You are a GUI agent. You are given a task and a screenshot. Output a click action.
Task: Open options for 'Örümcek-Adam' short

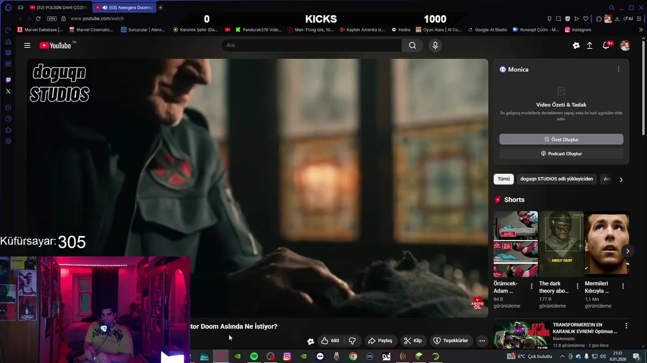(x=531, y=286)
